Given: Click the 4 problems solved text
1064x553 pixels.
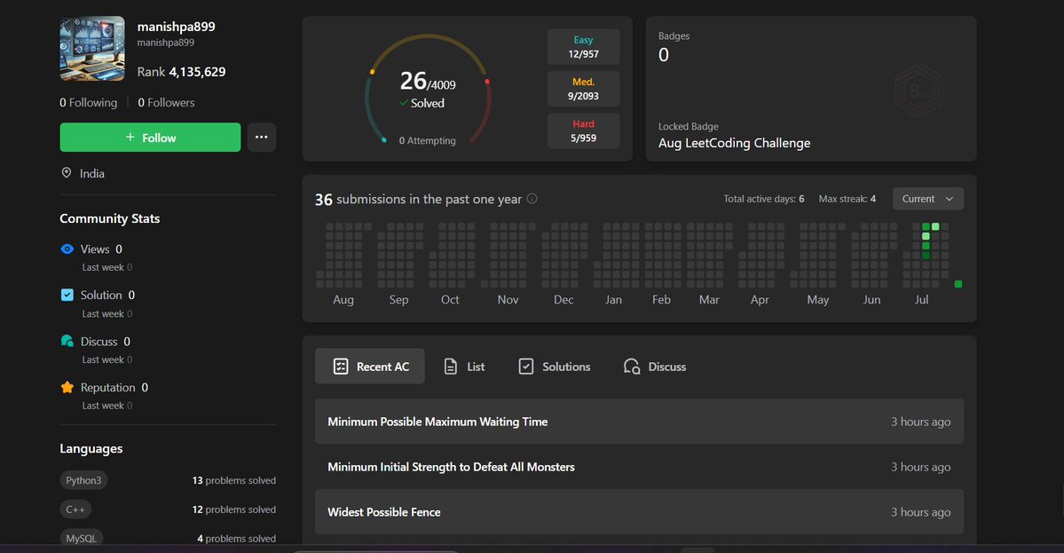Looking at the screenshot, I should [237, 538].
